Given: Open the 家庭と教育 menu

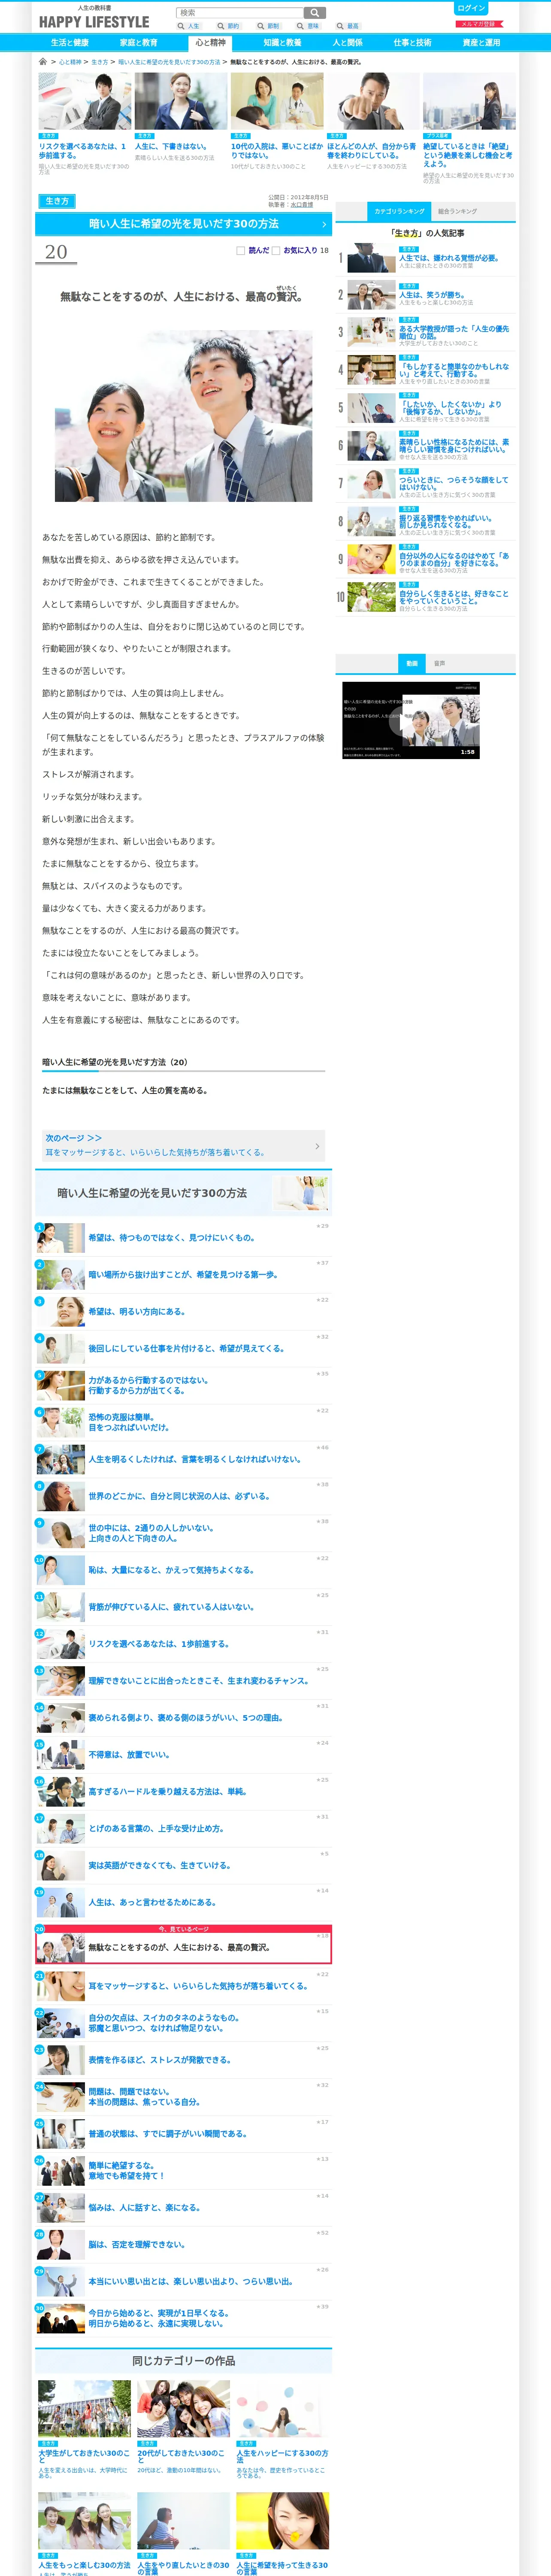Looking at the screenshot, I should [x=139, y=43].
